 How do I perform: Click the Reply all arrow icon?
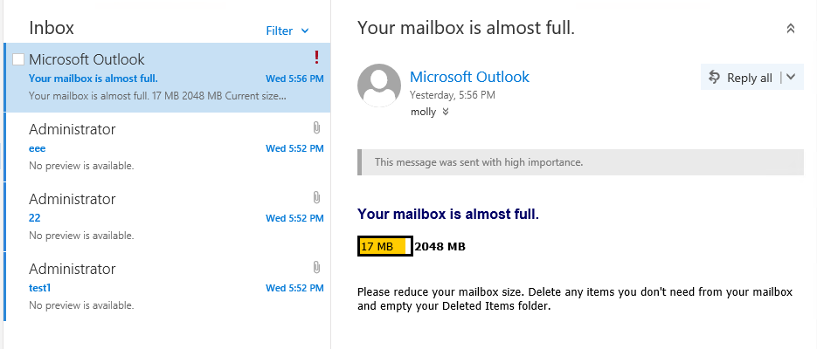pyautogui.click(x=715, y=78)
